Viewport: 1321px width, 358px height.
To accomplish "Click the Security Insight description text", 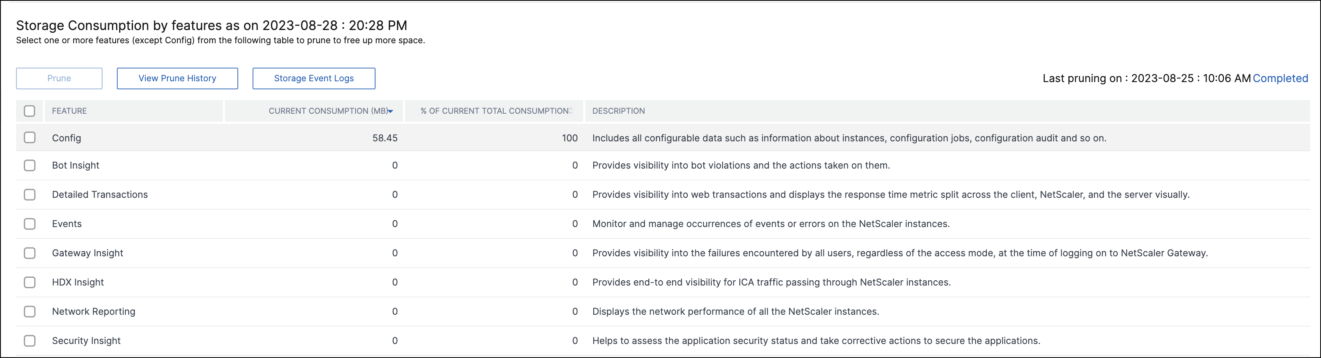I will tap(816, 340).
